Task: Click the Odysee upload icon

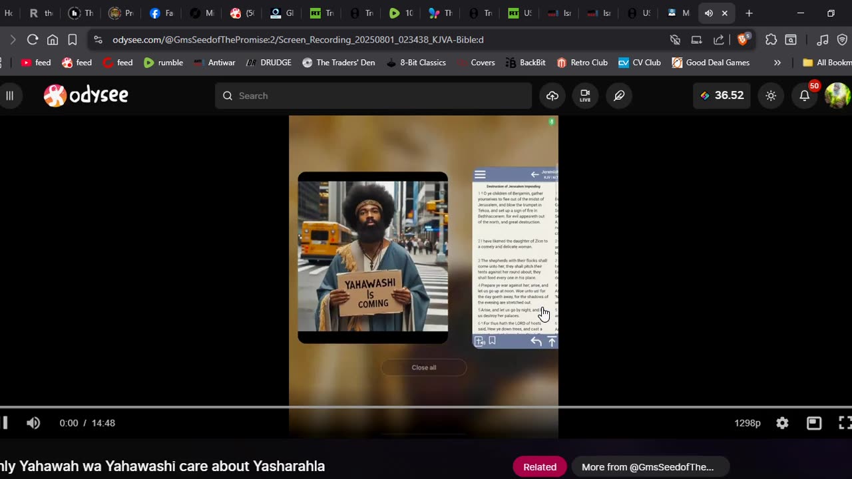Action: click(552, 96)
